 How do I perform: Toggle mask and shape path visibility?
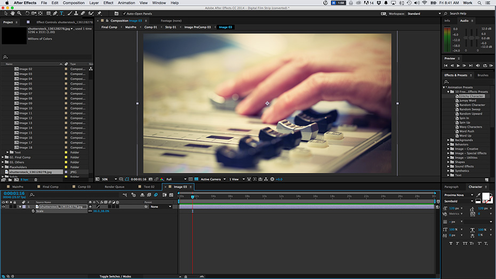point(127,179)
